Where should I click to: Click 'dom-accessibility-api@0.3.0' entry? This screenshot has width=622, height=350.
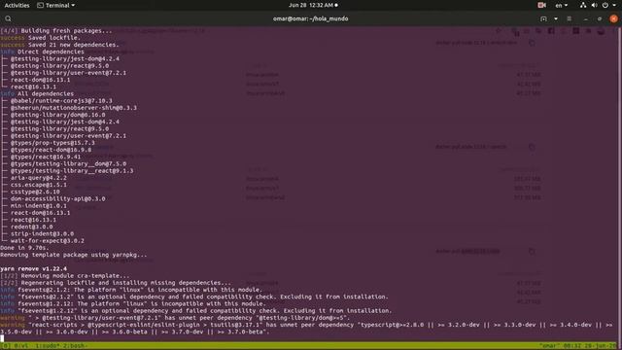[x=58, y=198]
